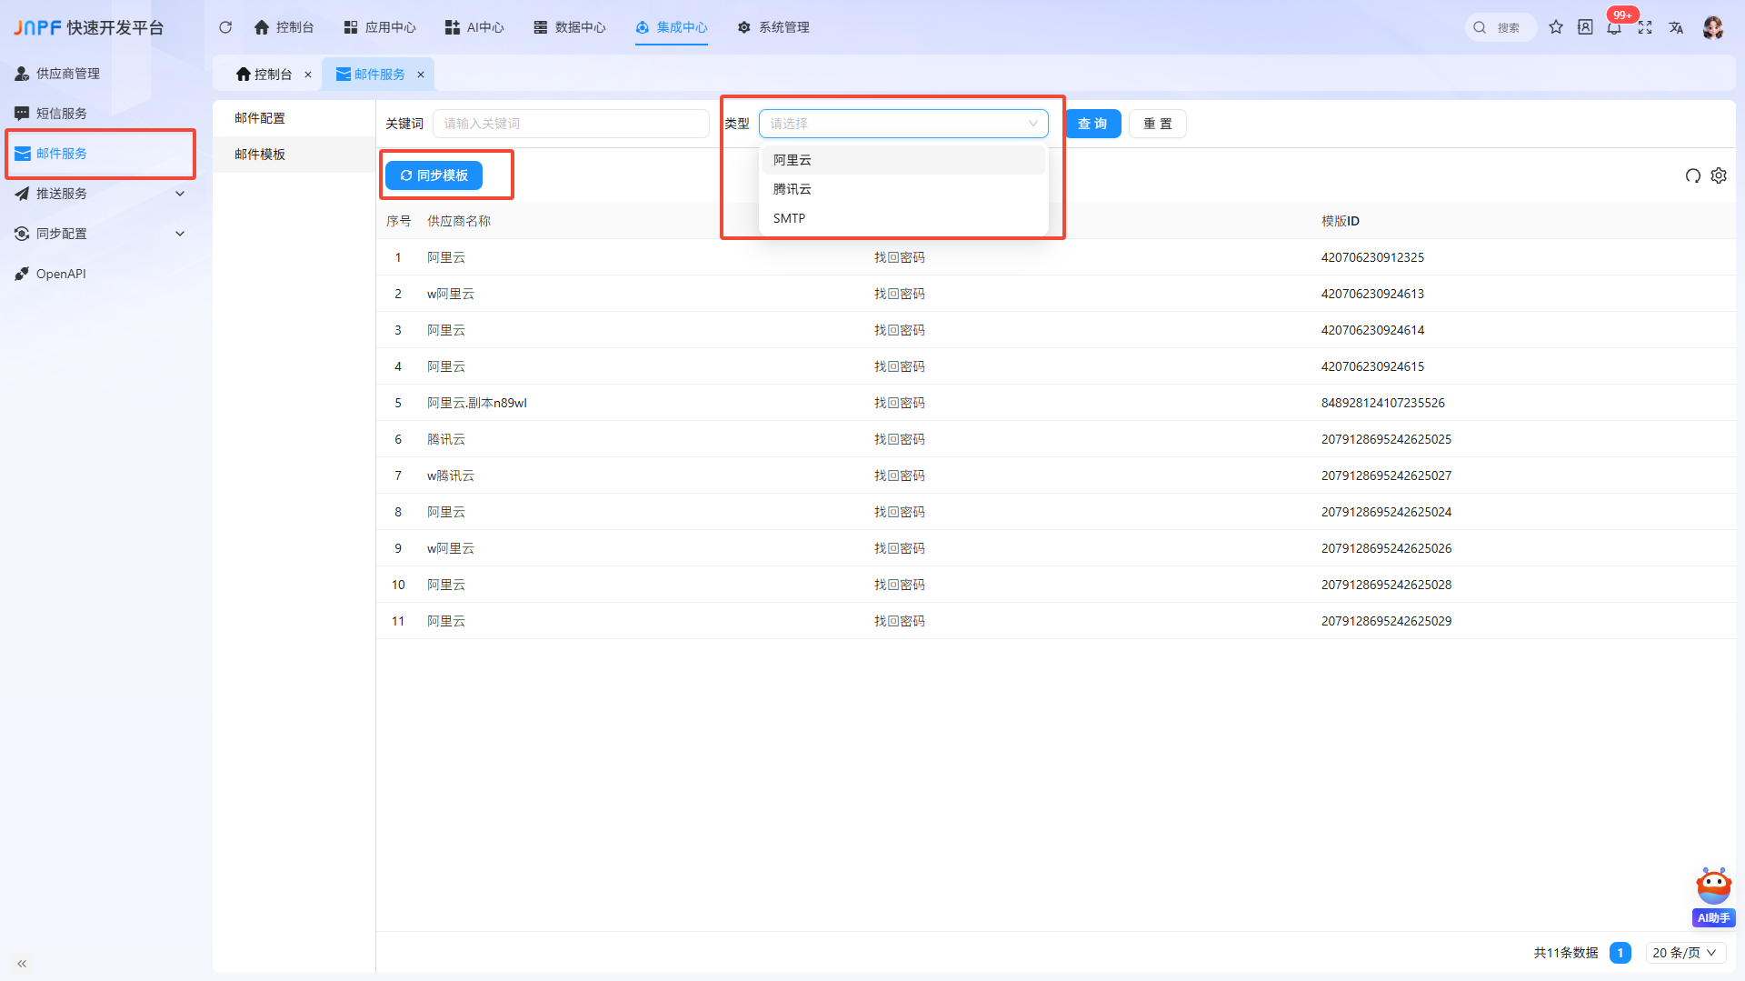Screen dimensions: 1745x981
Task: Select the 邮件配置 sub-menu
Action: pos(294,118)
